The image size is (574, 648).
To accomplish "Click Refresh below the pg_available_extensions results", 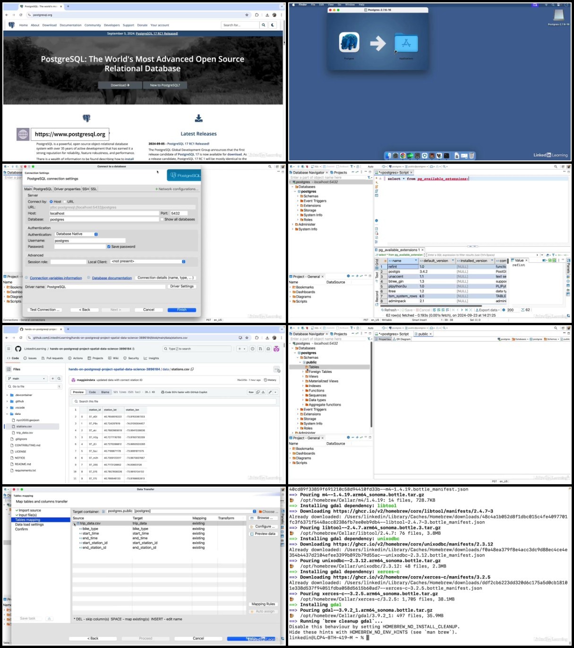I will pos(389,310).
